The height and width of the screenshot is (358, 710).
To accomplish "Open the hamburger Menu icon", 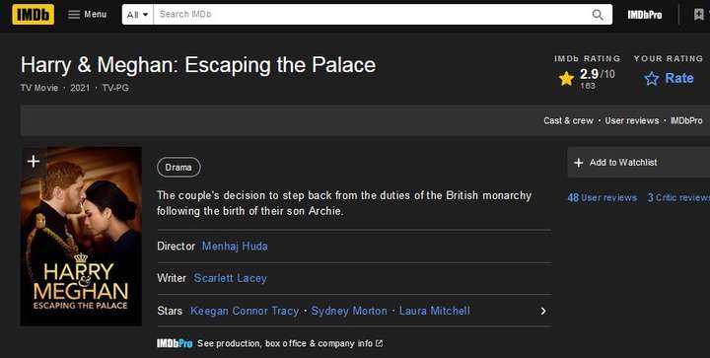I will [74, 15].
